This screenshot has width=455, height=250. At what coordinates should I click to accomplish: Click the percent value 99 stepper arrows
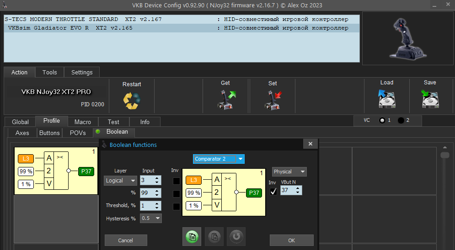[x=157, y=193]
